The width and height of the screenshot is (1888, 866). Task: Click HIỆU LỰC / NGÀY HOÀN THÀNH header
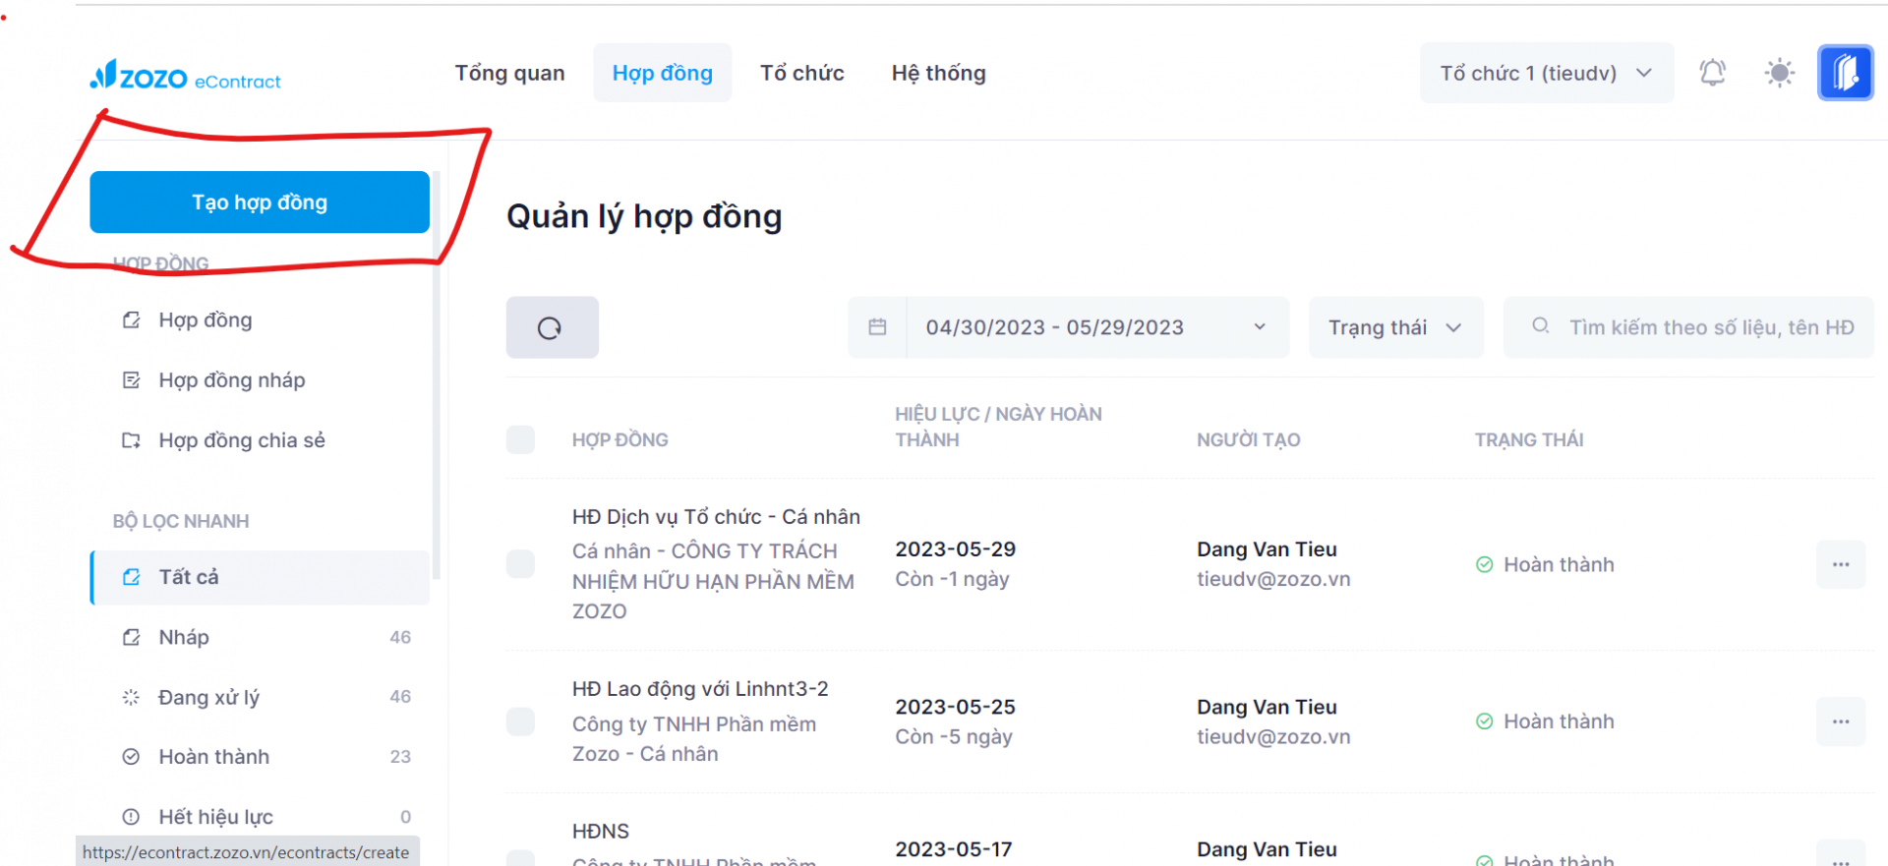[998, 427]
